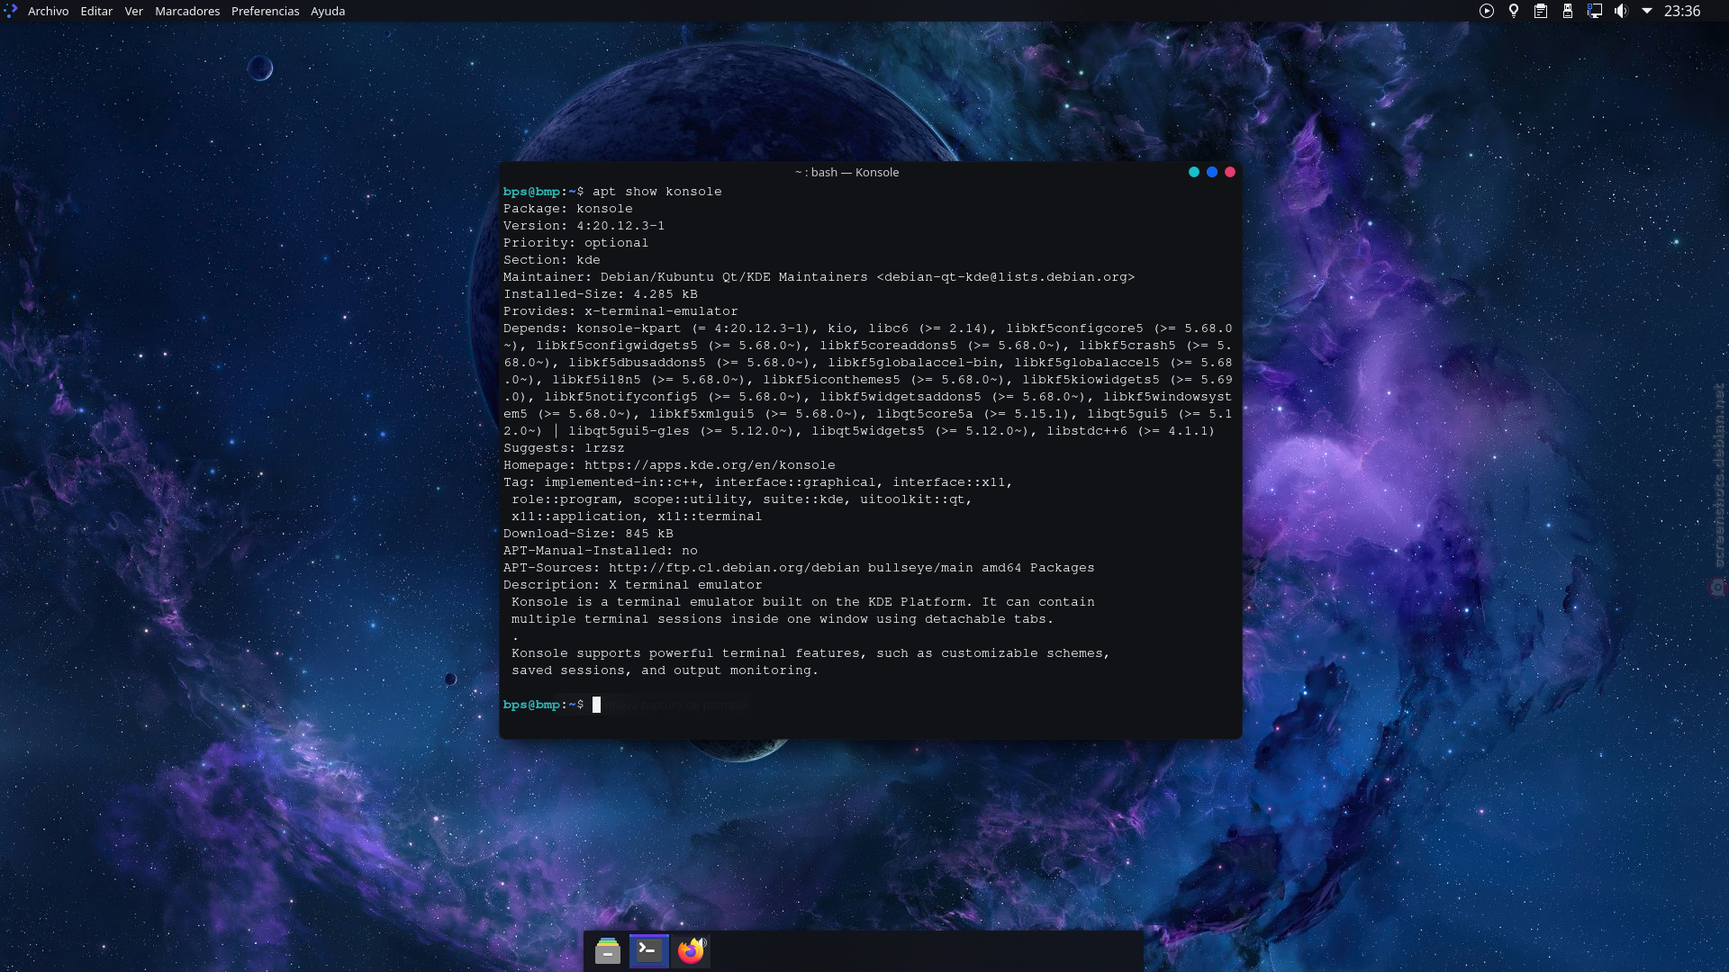Click the light bulb tray icon

[x=1514, y=11]
